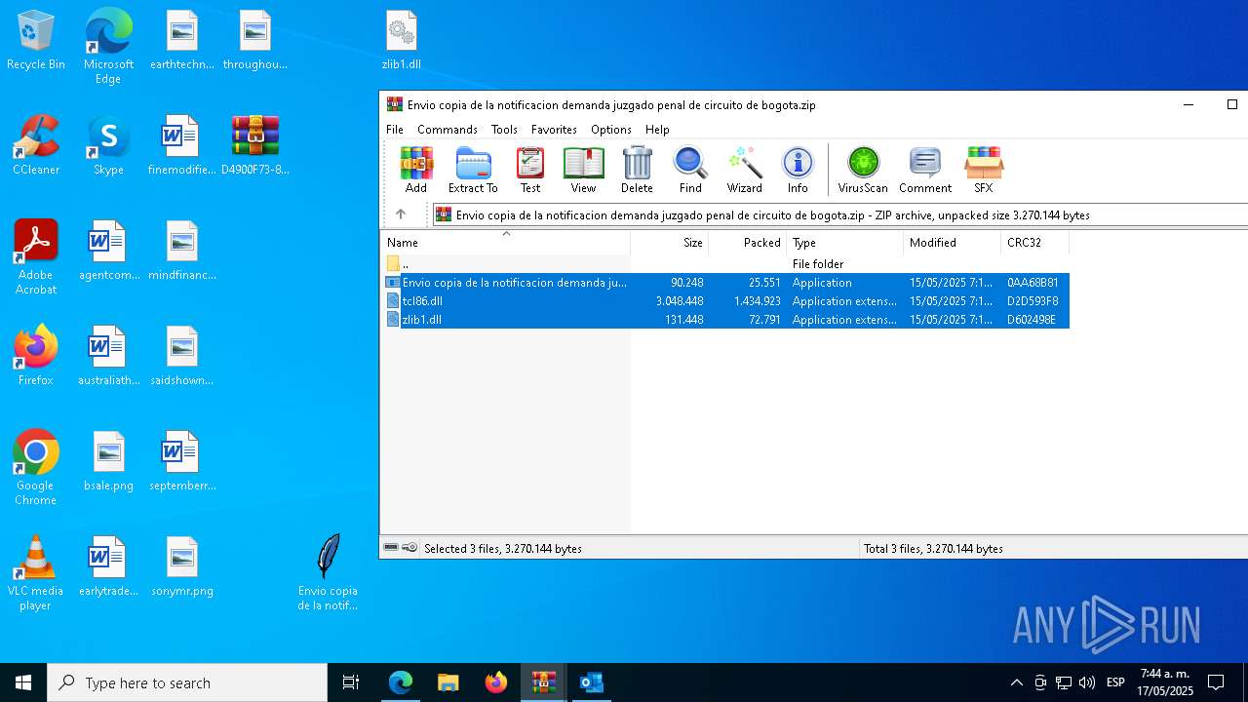The height and width of the screenshot is (702, 1248).
Task: Click the SFX conversion icon
Action: (983, 171)
